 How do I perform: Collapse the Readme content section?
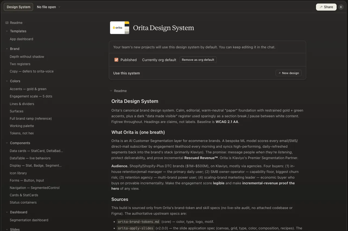point(111,91)
